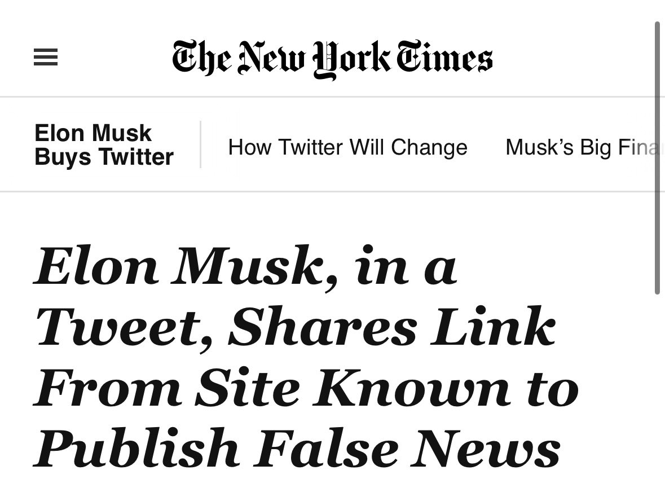
Task: Open the hamburger navigation menu
Action: 46,58
